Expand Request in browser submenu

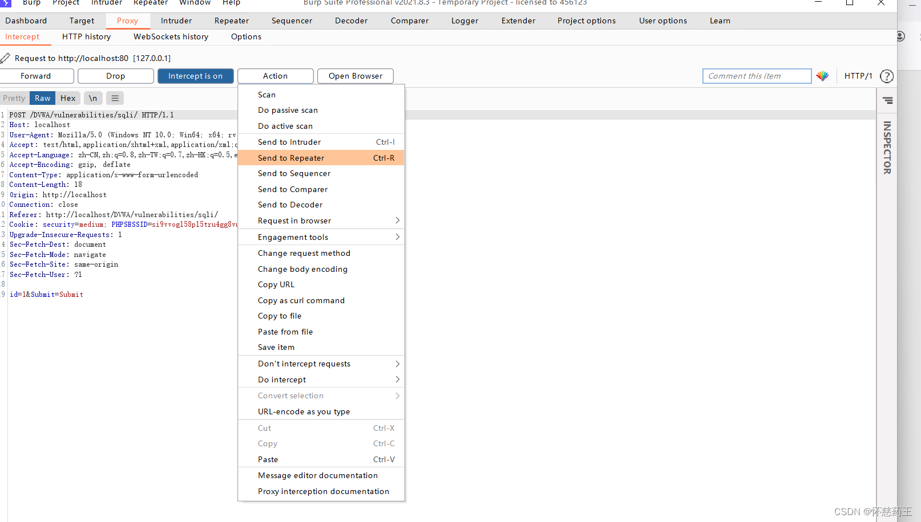point(321,221)
